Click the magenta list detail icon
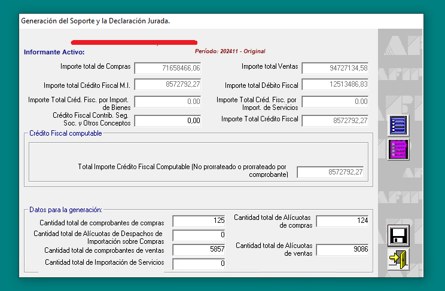Viewport: 445px width, 291px height. coord(398,149)
